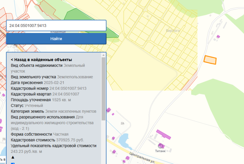244x164 pixels.
Task: Click the Дата присвоения 2025-02-21 value
Action: (54, 83)
